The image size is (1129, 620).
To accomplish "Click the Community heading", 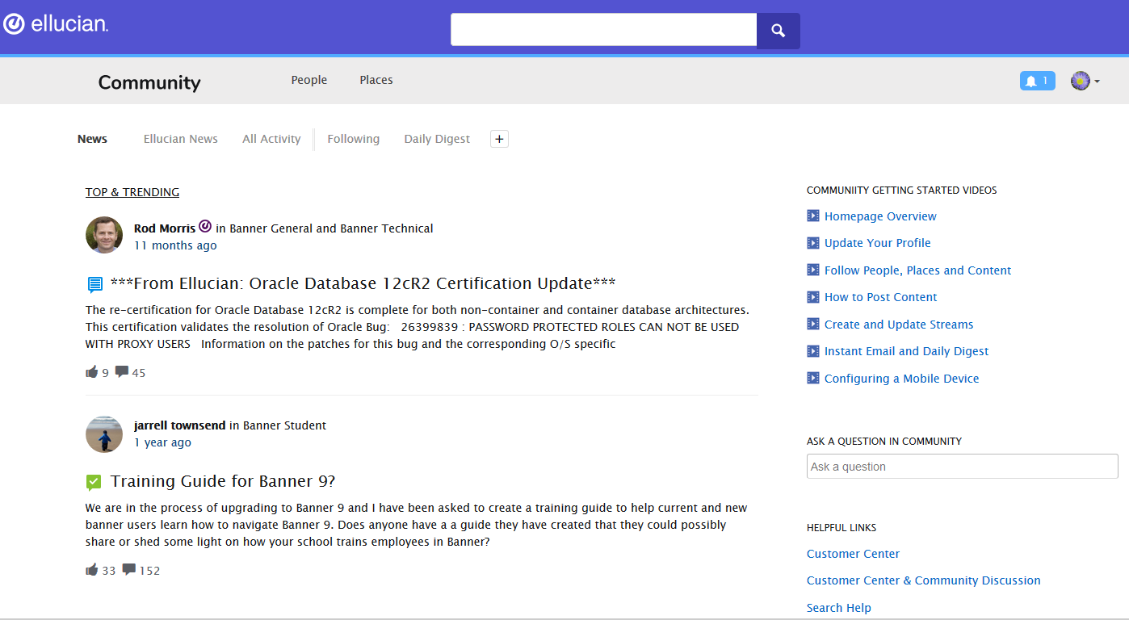I will click(149, 82).
